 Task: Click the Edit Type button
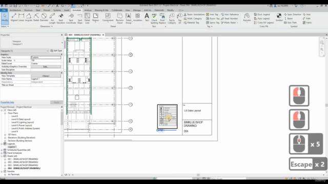(56, 51)
